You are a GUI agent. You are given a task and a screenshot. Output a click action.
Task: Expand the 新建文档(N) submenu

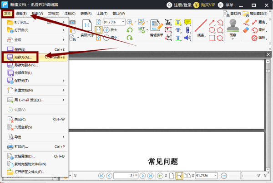point(35,90)
